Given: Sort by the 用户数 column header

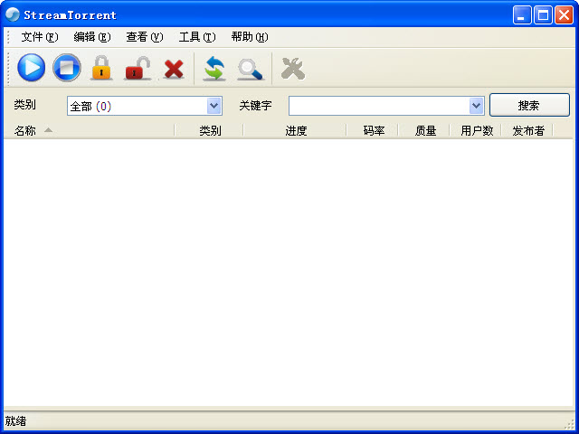Looking at the screenshot, I should 476,130.
